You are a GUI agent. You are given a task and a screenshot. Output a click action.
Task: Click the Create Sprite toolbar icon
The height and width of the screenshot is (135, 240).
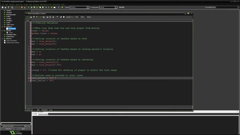[28, 7]
